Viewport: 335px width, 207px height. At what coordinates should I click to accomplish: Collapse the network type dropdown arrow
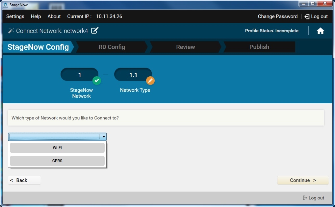[x=104, y=137]
